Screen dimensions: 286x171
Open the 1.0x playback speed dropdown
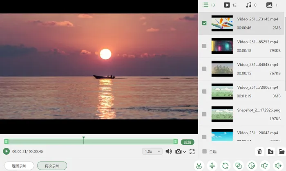coord(152,151)
